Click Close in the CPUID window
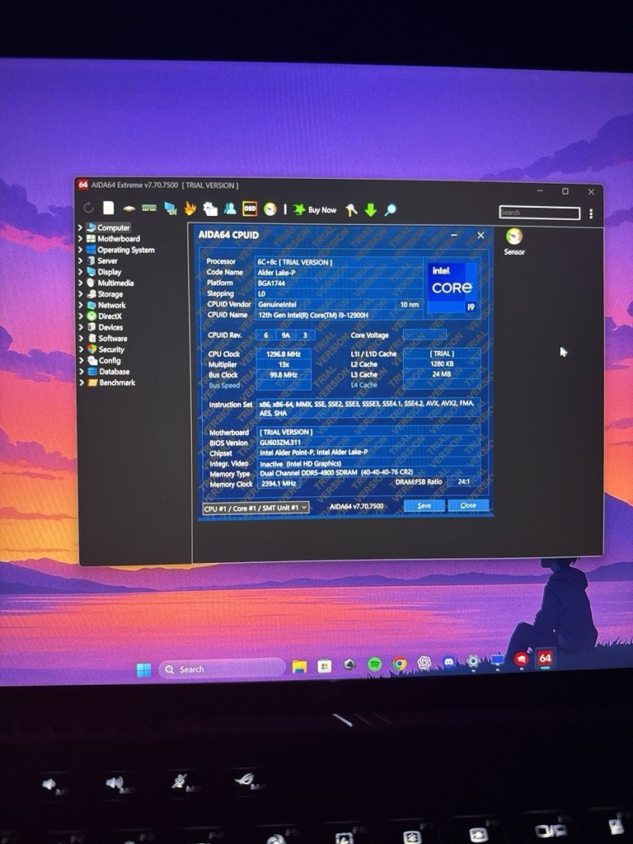 point(468,505)
